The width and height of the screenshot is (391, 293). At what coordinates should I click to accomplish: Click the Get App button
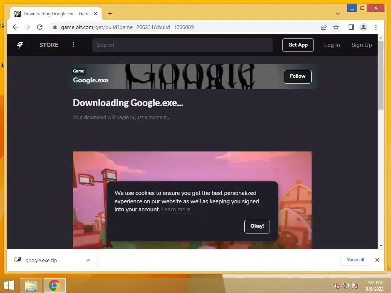pyautogui.click(x=298, y=45)
